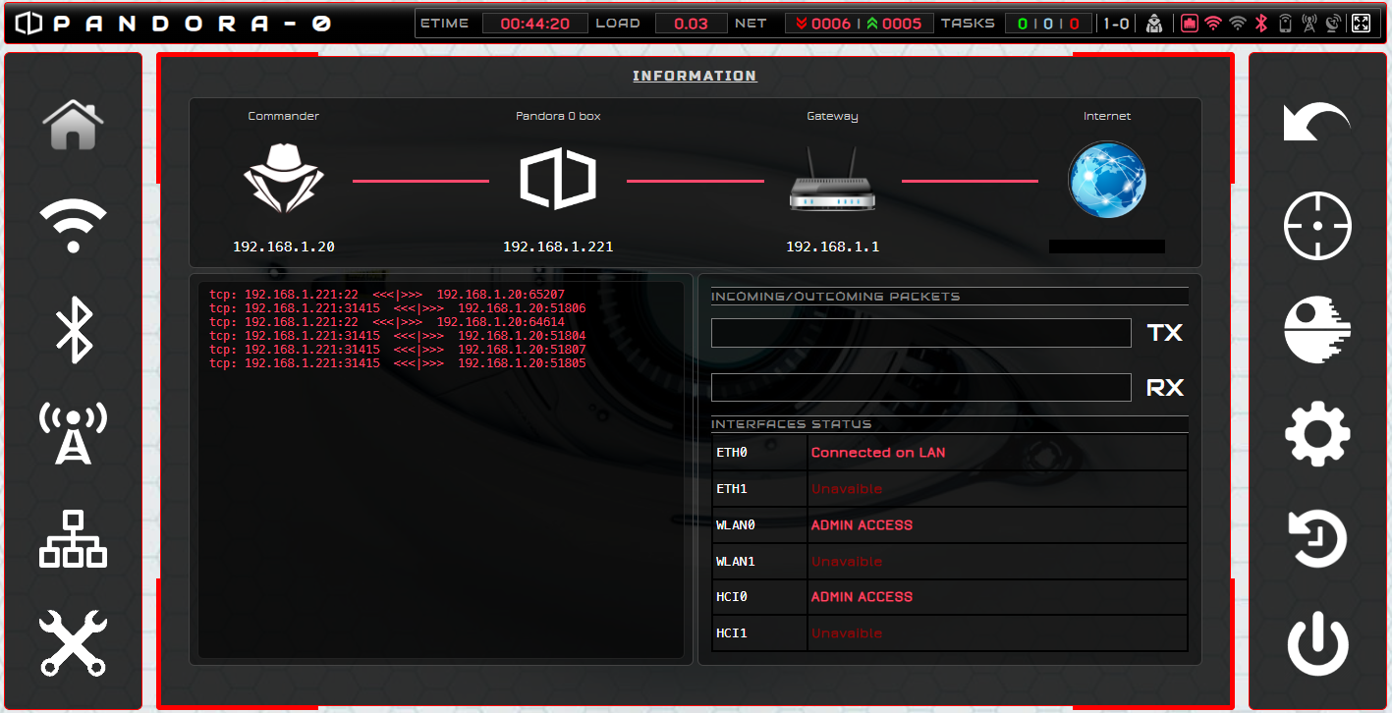Open the WiFi section in left sidebar
1392x713 pixels.
click(x=73, y=226)
